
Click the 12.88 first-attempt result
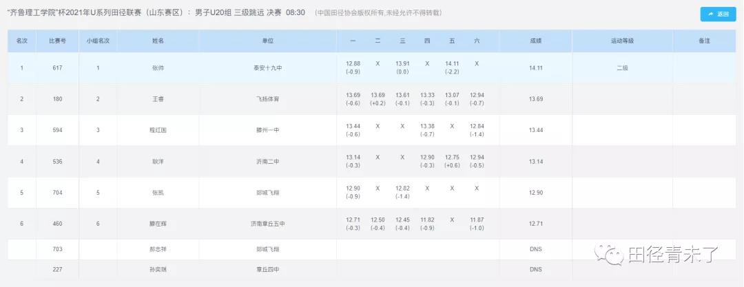click(353, 63)
